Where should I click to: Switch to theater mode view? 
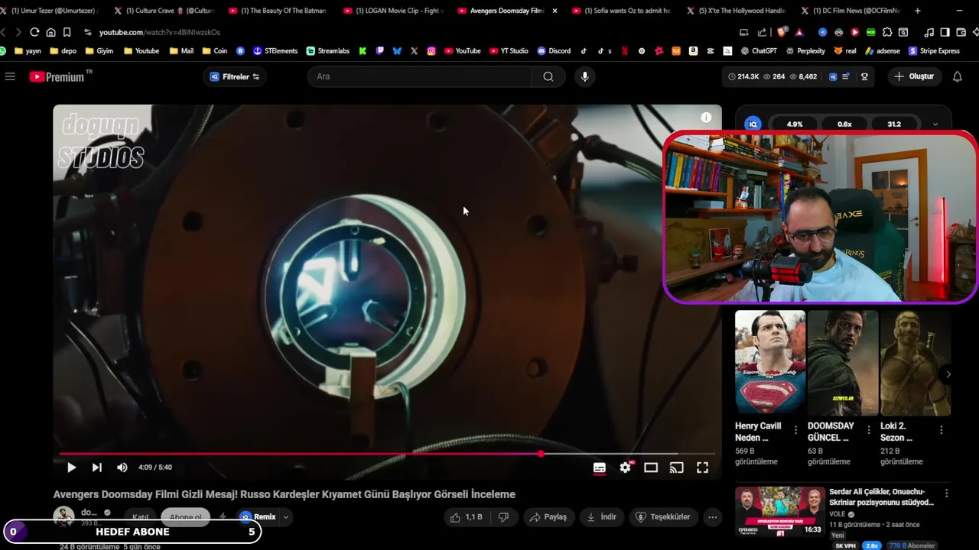(x=651, y=467)
